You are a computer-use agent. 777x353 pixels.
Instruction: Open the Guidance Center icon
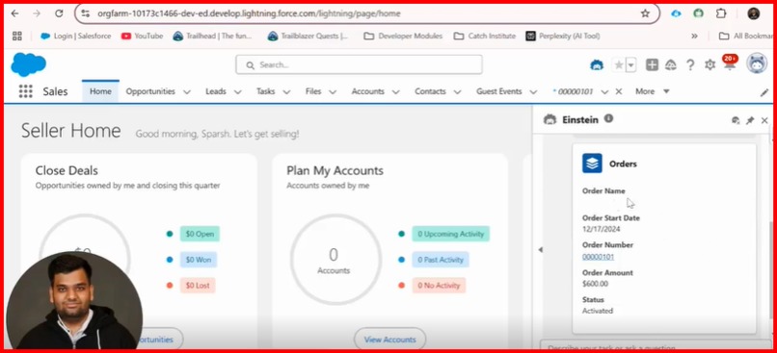click(671, 64)
